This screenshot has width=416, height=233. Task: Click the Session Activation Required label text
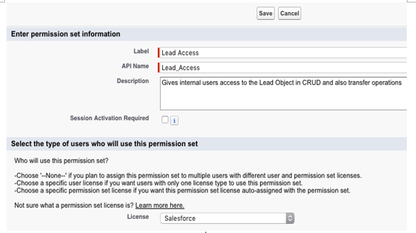[110, 118]
